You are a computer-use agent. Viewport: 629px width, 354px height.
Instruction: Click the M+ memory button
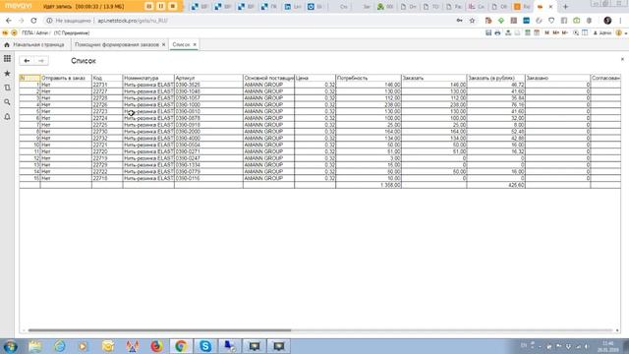pyautogui.click(x=556, y=32)
